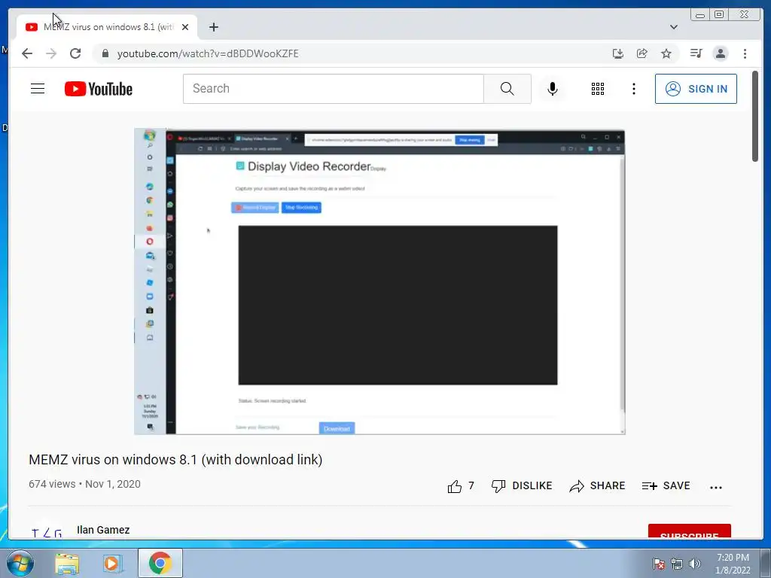771x578 pixels.
Task: Close the MEMZ virus tab
Action: 185,27
